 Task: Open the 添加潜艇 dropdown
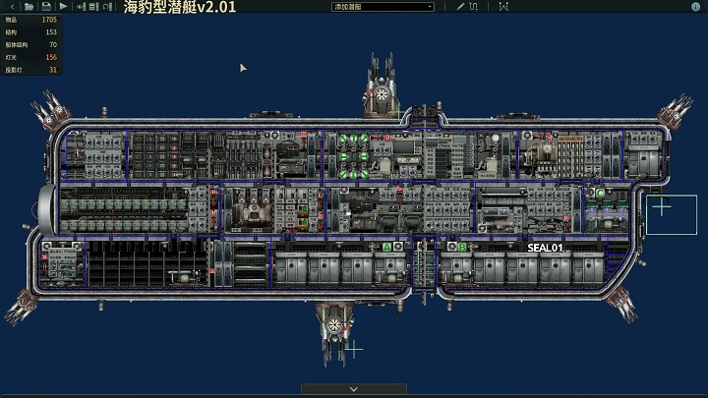pyautogui.click(x=383, y=7)
